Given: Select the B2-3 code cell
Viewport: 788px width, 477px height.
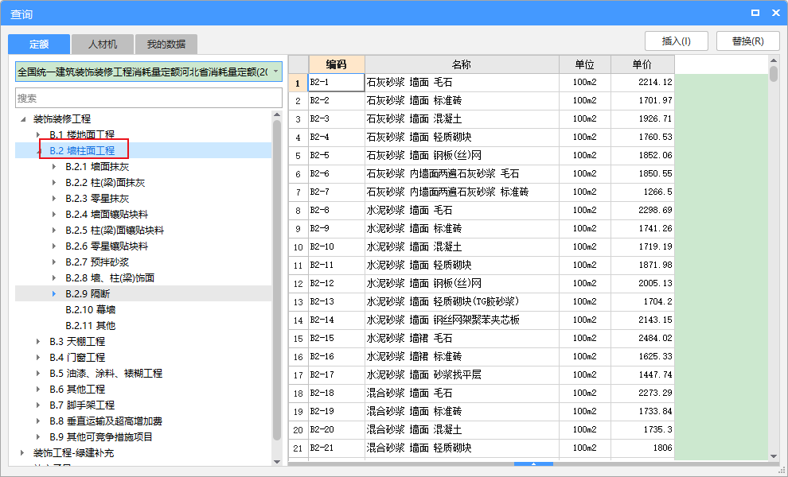Looking at the screenshot, I should (336, 119).
